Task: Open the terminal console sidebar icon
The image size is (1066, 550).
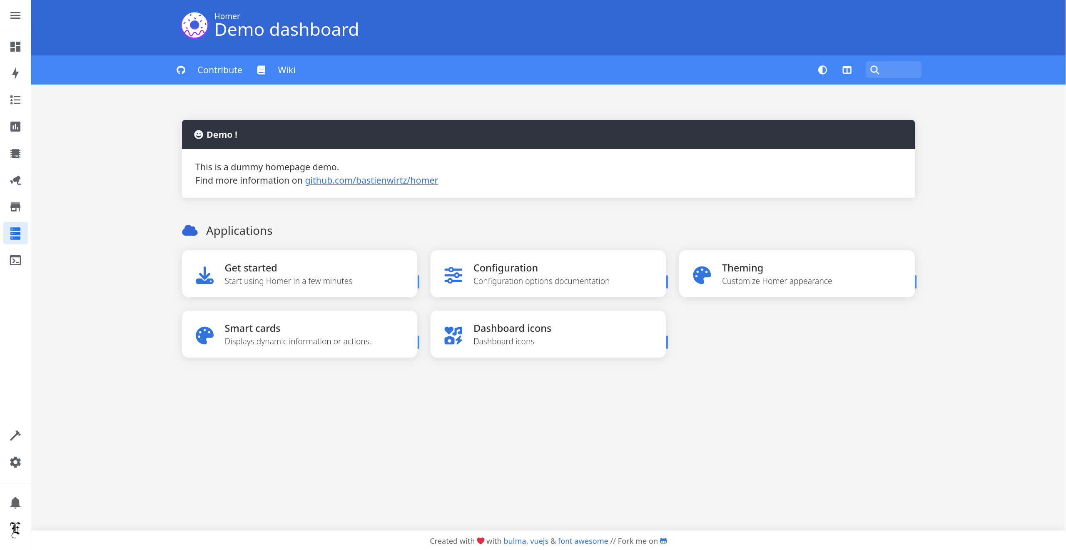Action: point(15,261)
